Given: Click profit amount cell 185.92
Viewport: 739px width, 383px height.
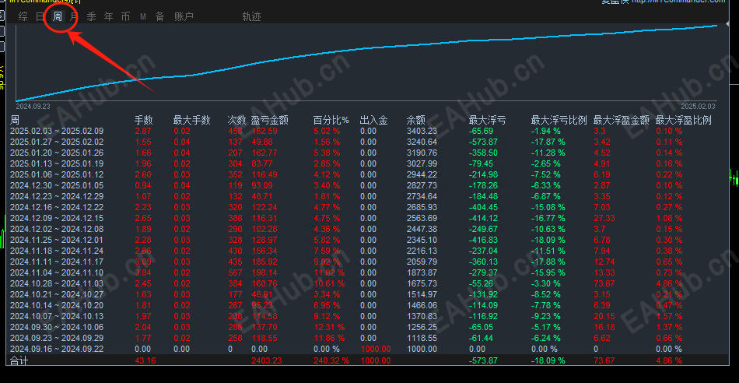Looking at the screenshot, I should click(x=264, y=262).
